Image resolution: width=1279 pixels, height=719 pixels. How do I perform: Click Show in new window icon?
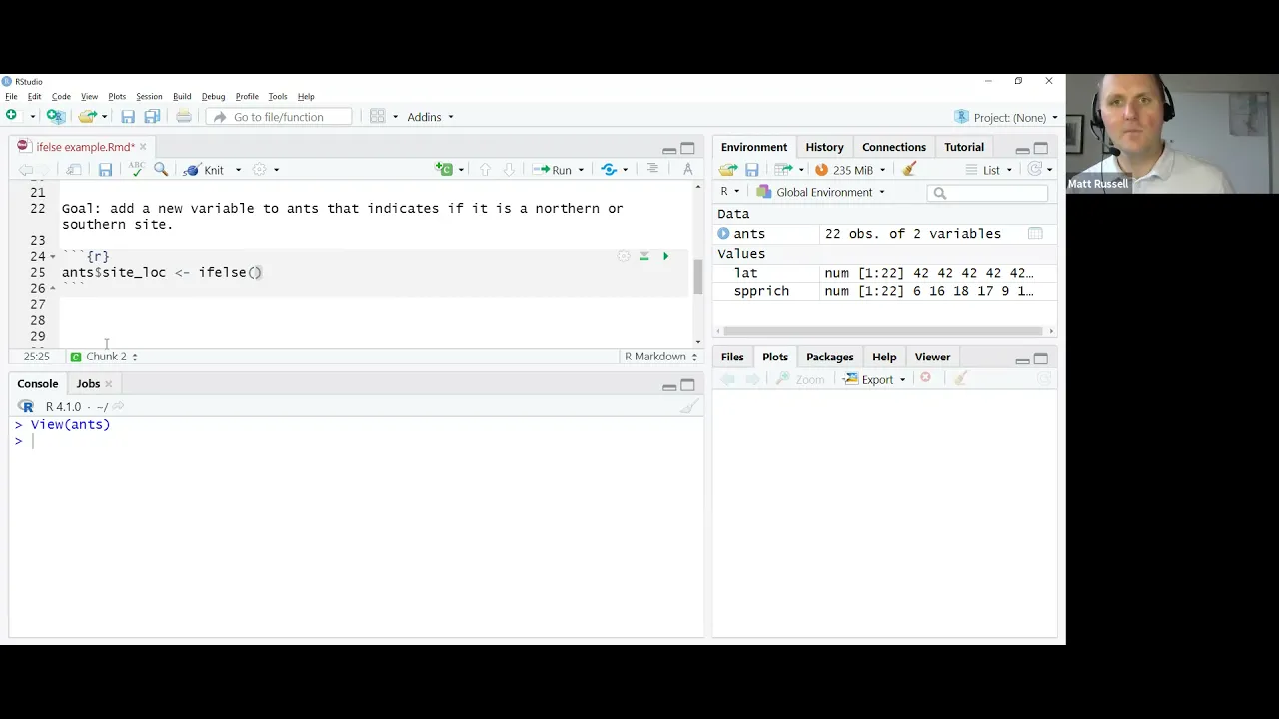(74, 170)
